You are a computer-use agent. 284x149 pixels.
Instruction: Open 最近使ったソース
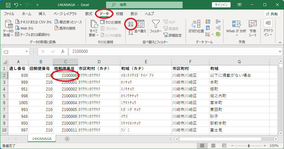69,22
